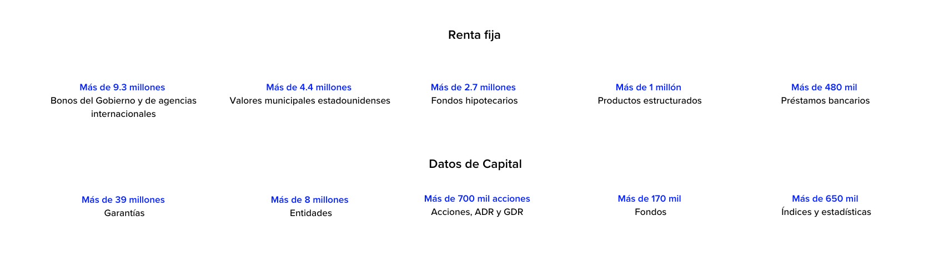
Task: Click 'Productos estructurados' text
Action: pos(650,100)
